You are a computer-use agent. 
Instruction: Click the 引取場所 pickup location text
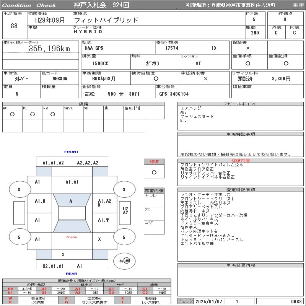click(x=231, y=5)
